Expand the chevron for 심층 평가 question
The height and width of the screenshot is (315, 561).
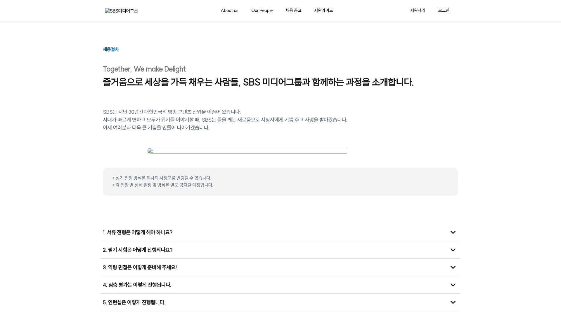point(453,285)
